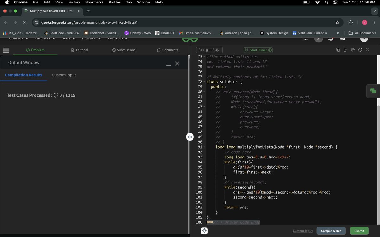View site information icon in address bar

click(36, 22)
